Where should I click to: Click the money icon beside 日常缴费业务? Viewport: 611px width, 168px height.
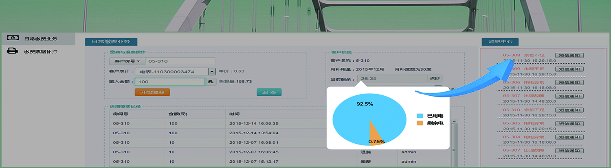pos(13,38)
